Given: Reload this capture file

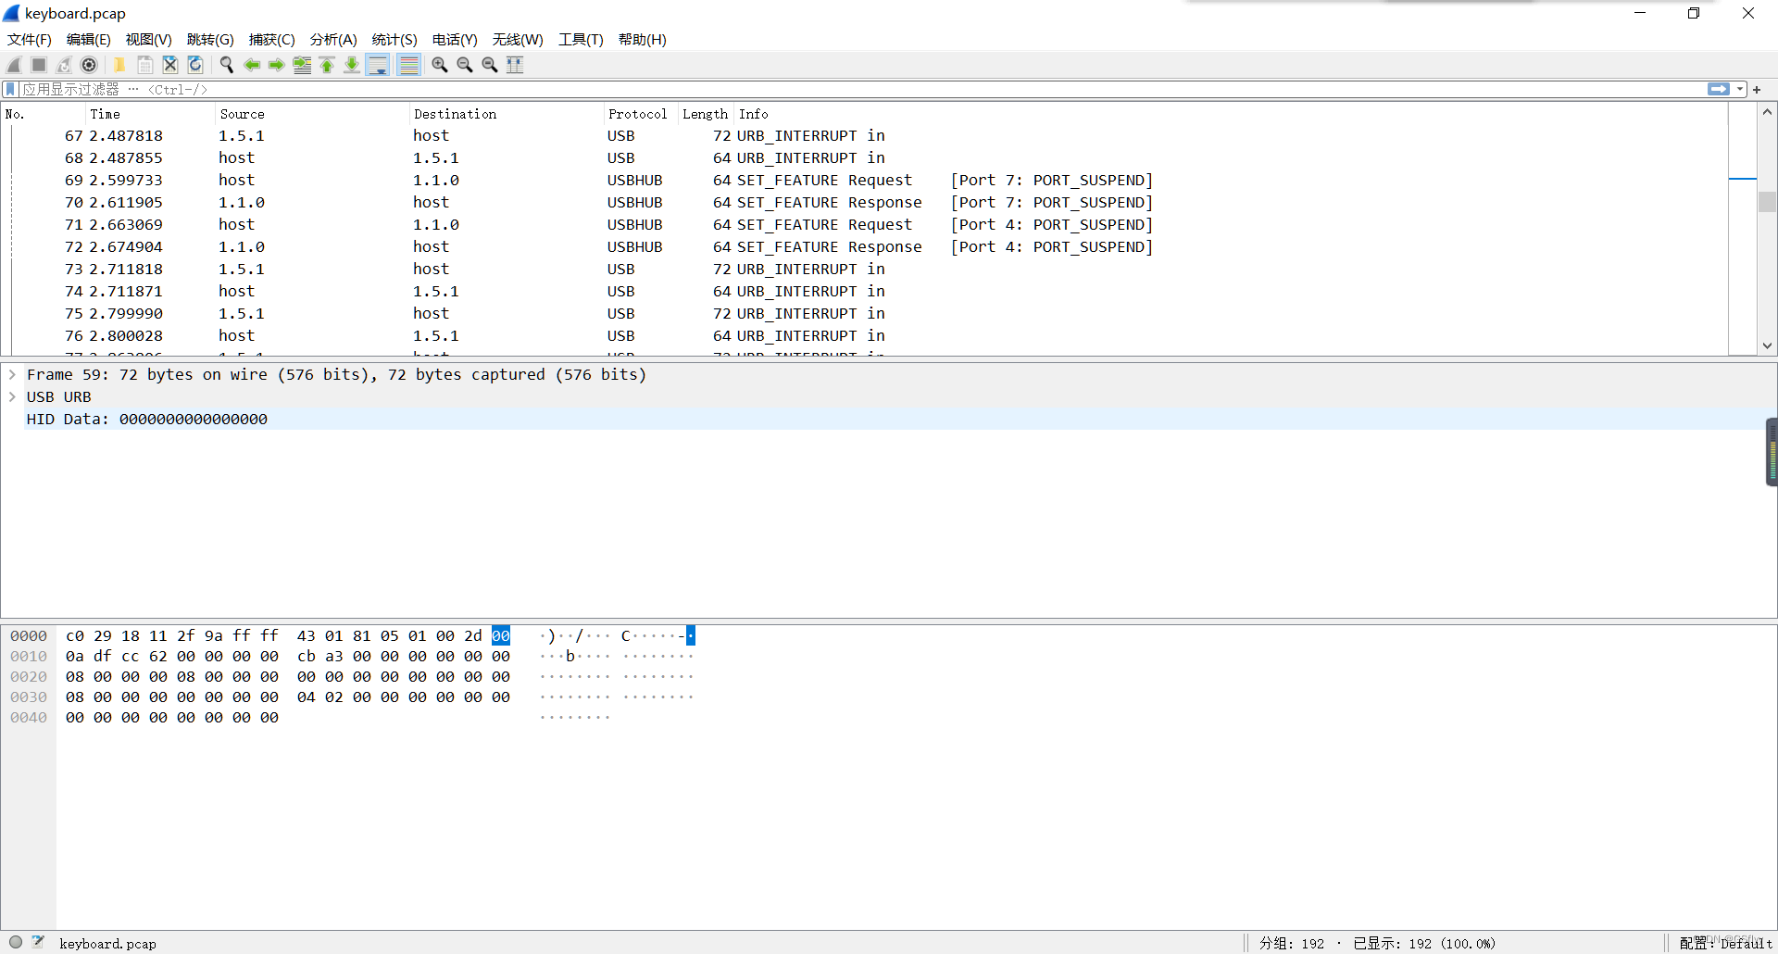Looking at the screenshot, I should click(194, 65).
